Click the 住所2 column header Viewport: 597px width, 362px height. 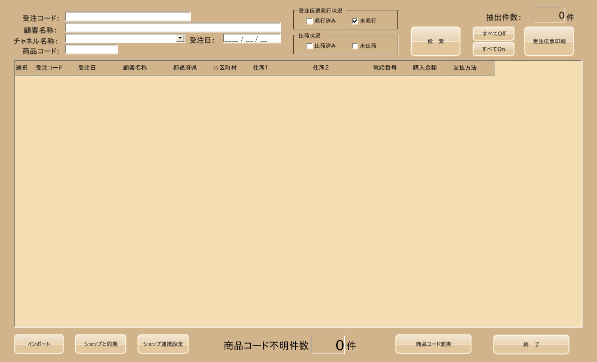[342, 68]
